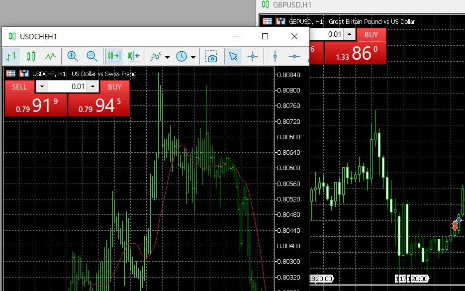The width and height of the screenshot is (465, 291).
Task: Zoom out on the USDCHF chart
Action: pyautogui.click(x=92, y=56)
